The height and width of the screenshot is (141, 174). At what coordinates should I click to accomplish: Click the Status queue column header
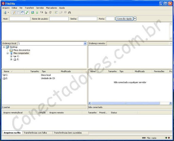pyautogui.click(x=123, y=113)
